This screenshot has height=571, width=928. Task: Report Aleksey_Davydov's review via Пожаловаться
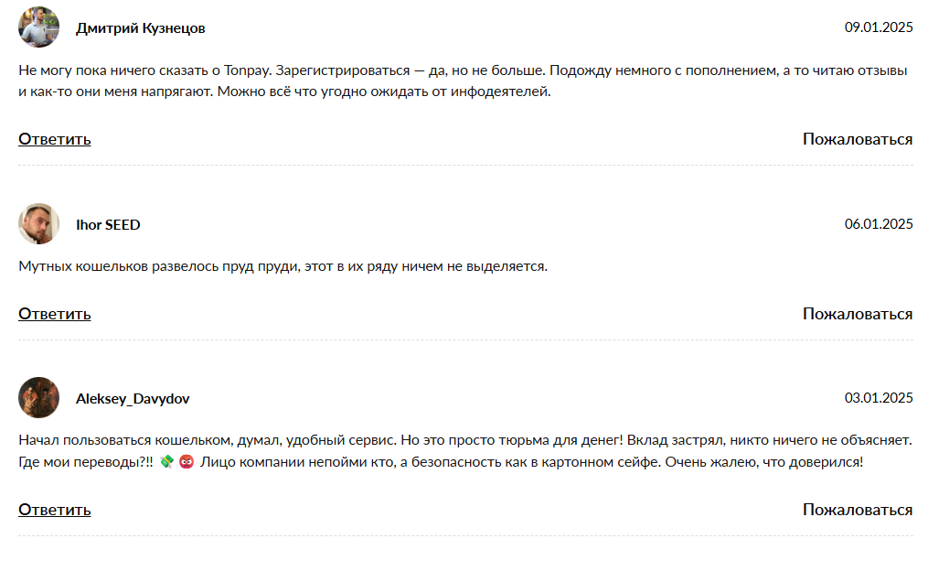click(x=858, y=510)
